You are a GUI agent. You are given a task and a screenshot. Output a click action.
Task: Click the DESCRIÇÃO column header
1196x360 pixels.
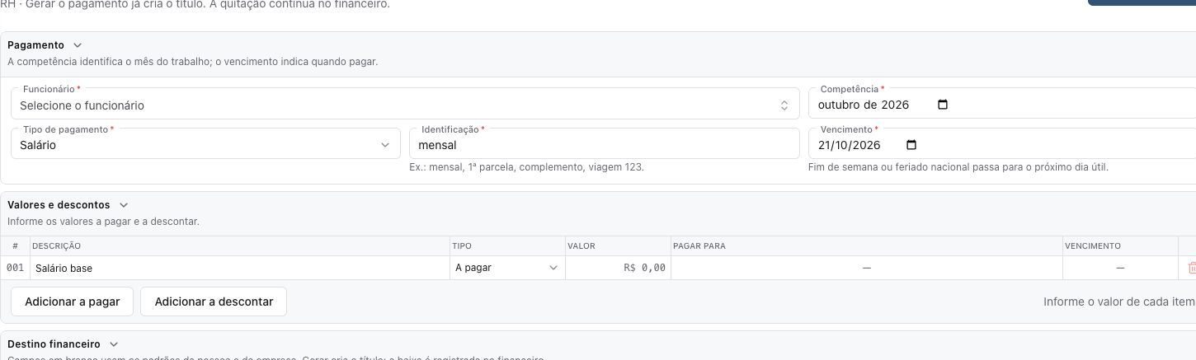56,246
